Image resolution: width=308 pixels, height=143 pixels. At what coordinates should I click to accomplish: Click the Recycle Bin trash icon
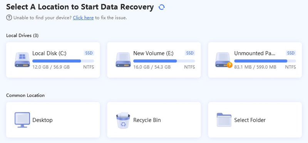[123, 120]
